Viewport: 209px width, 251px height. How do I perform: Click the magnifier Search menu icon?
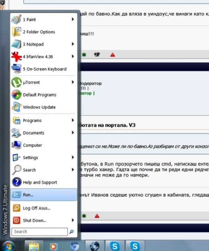point(16,170)
